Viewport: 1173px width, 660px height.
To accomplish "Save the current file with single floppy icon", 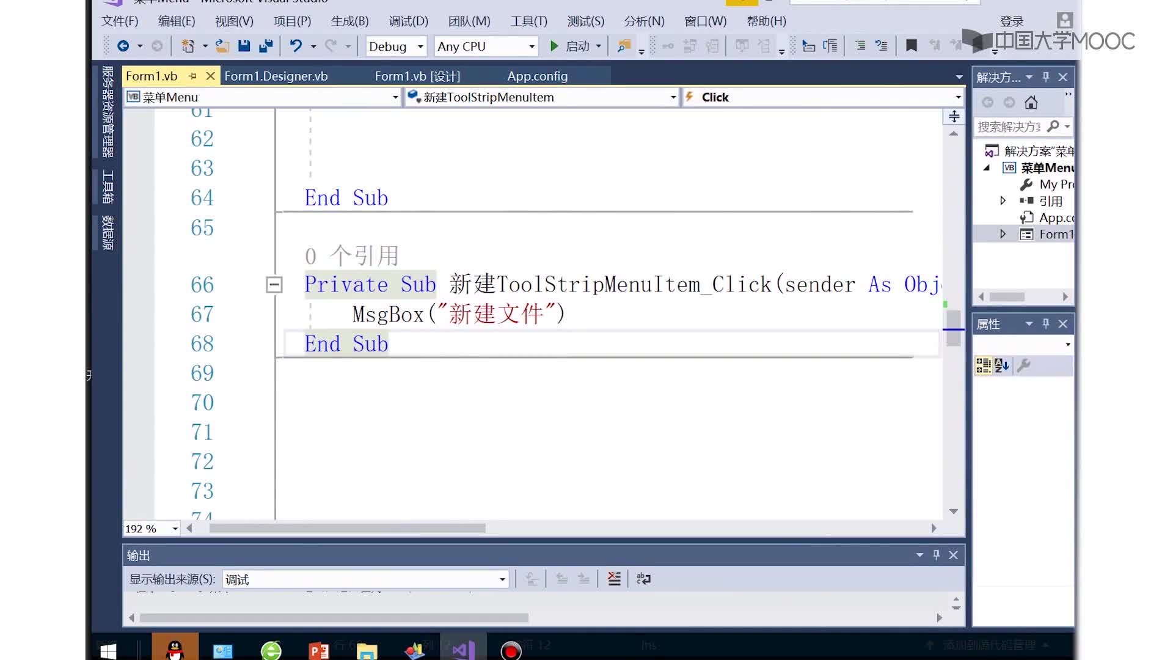I will click(x=244, y=46).
